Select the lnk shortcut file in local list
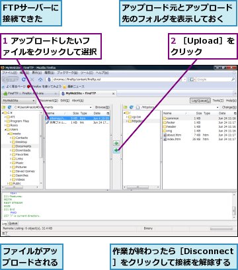Viewport: 238px width, 270px height. 77,122
